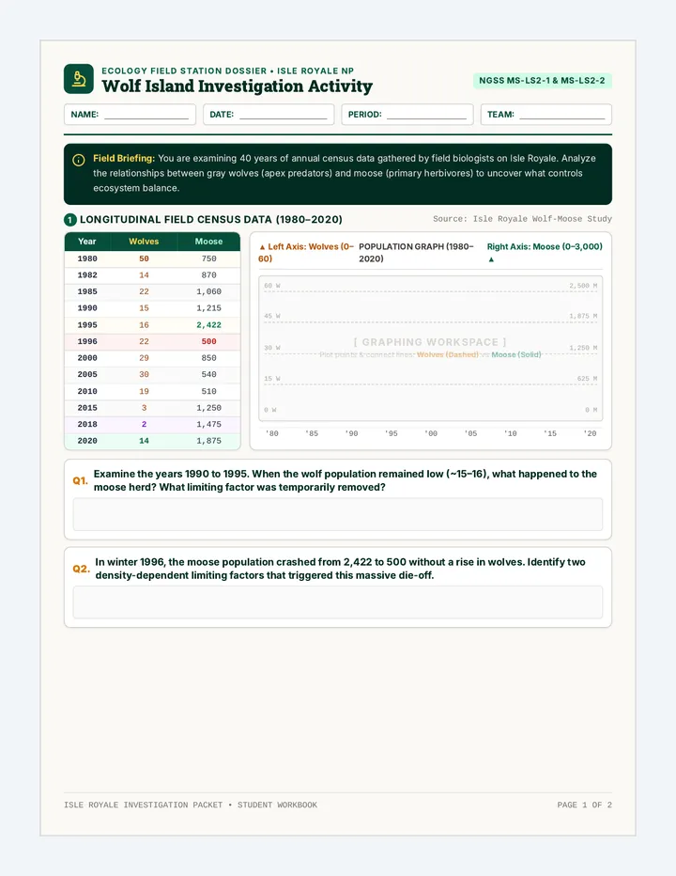
Task: Click wolves value 16 for 1995
Action: [144, 324]
